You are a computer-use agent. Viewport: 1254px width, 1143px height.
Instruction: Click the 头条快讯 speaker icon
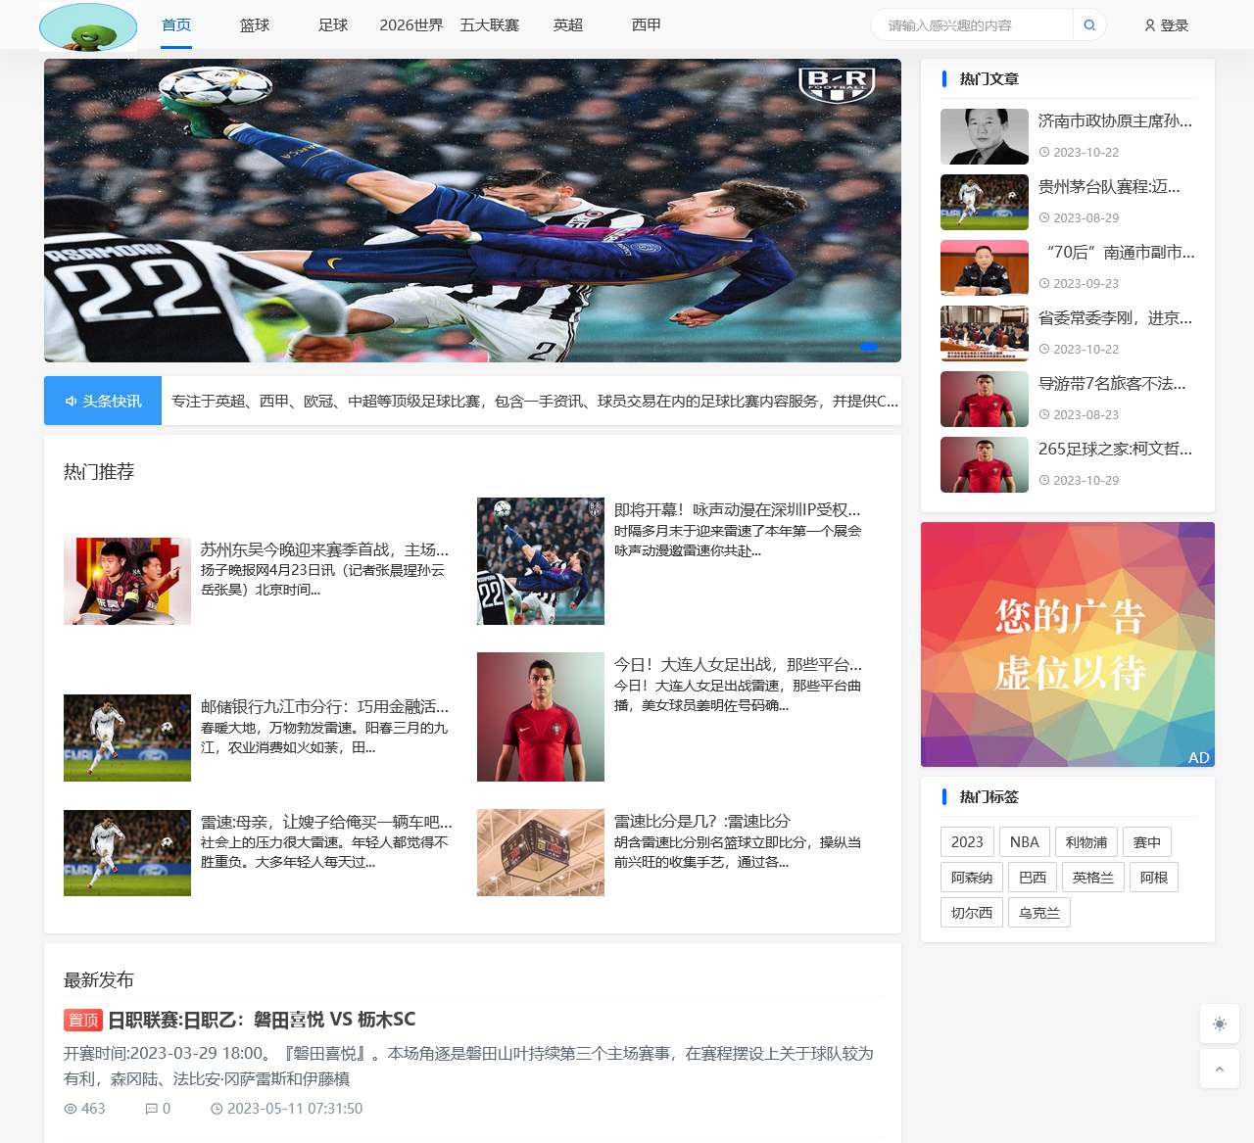point(71,402)
